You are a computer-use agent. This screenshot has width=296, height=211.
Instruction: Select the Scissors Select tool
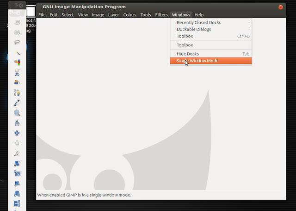(17, 72)
